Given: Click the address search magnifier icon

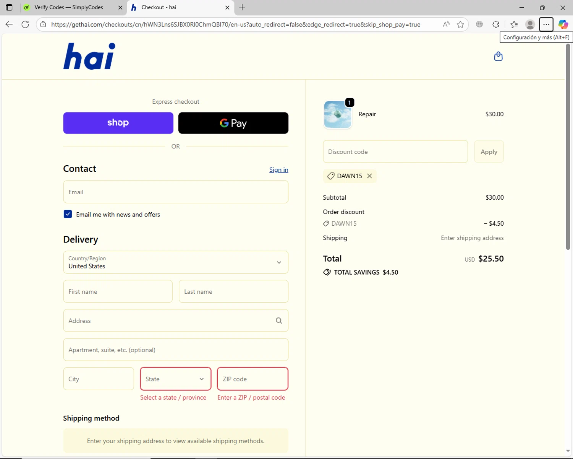Looking at the screenshot, I should 279,321.
